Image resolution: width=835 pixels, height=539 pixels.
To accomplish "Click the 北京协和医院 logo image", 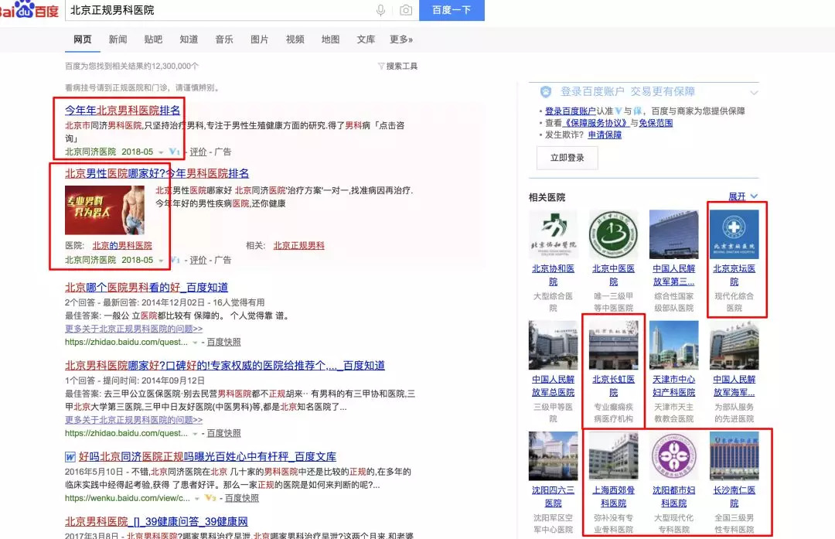I will pos(553,234).
